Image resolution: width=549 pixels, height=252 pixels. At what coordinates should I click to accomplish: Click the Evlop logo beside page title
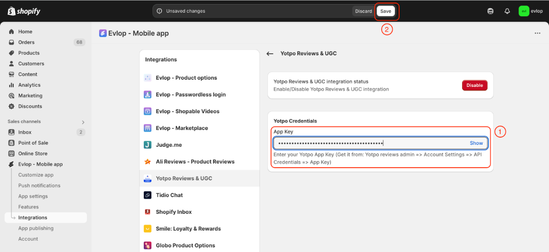[x=103, y=33]
